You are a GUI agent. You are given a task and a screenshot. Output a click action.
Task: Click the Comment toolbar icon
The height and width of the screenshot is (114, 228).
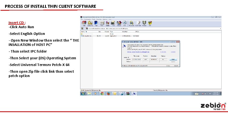[x=138, y=23]
